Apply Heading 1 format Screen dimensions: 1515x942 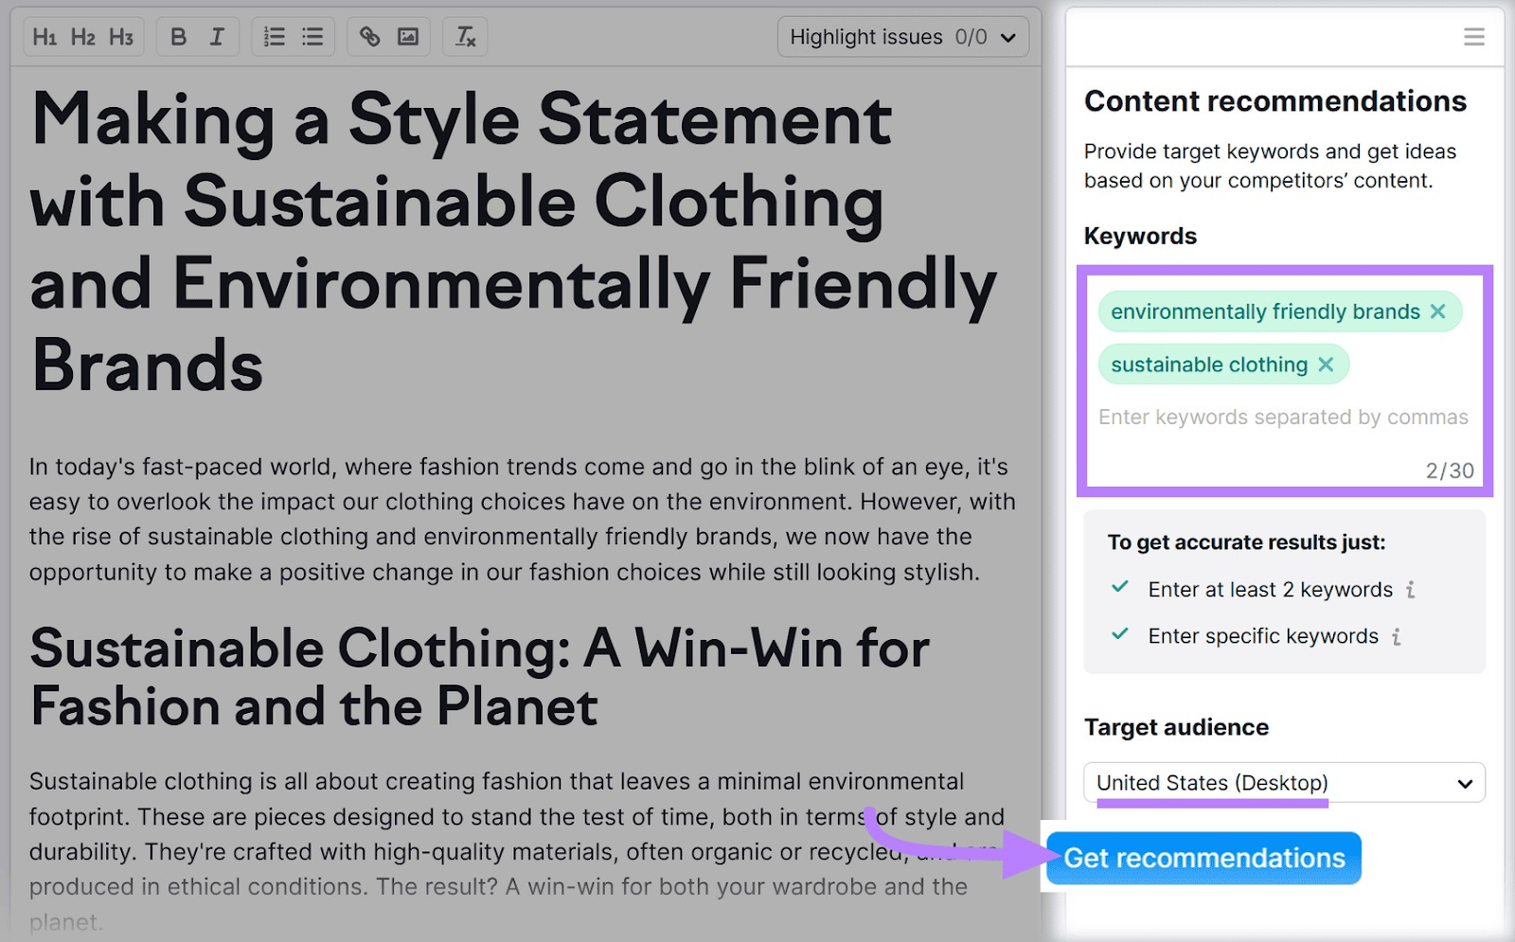point(45,37)
